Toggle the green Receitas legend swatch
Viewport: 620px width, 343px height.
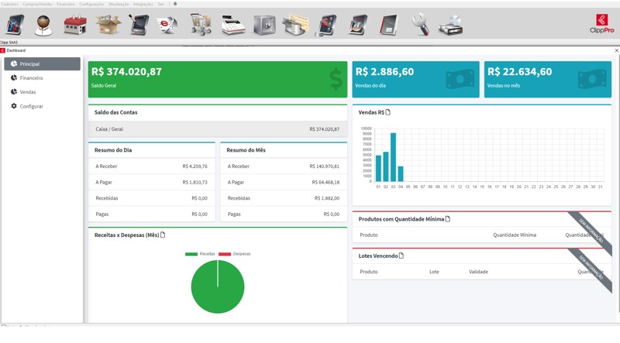click(x=191, y=254)
